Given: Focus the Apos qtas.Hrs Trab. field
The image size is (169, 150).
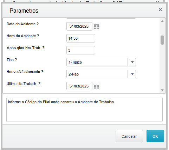Looking at the screenshot, I should pyautogui.click(x=81, y=50).
